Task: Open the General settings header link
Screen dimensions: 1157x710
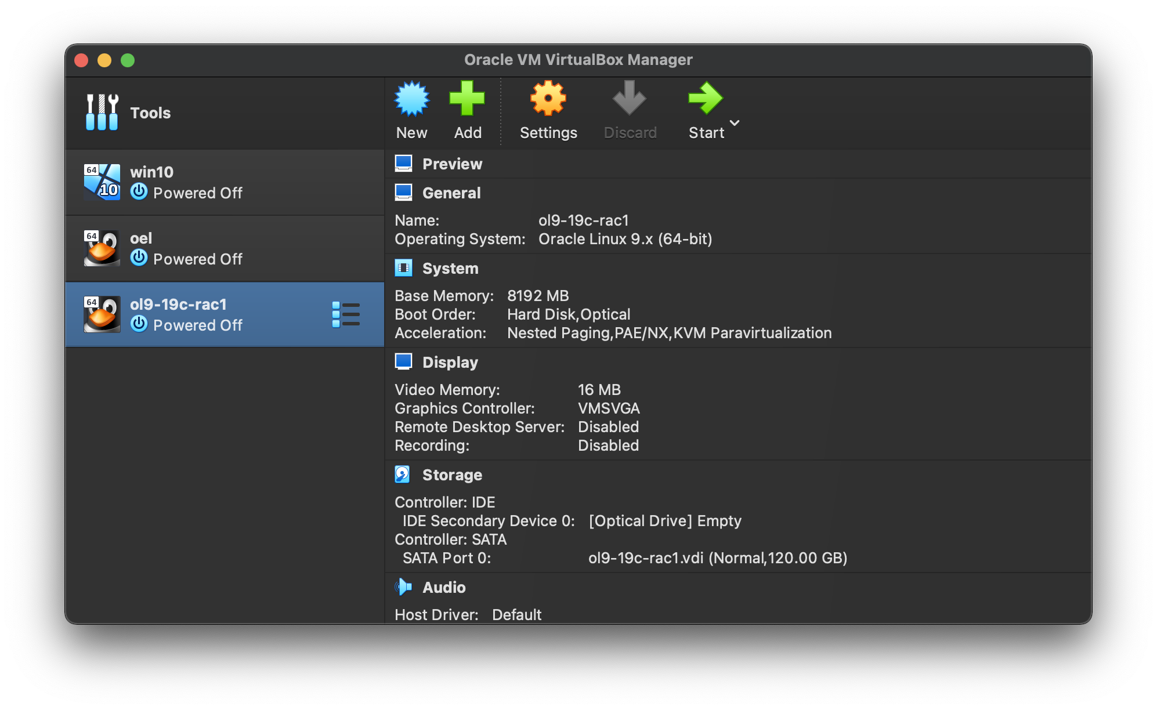Action: pos(451,193)
